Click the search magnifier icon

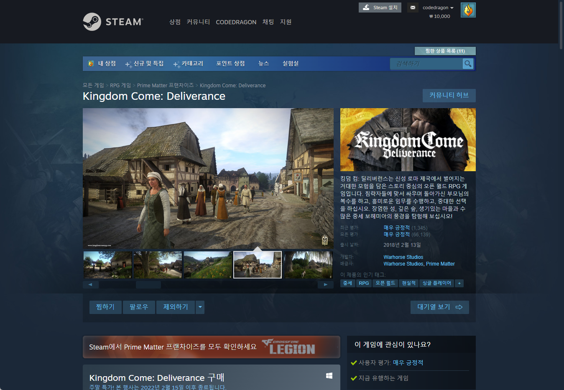click(468, 63)
